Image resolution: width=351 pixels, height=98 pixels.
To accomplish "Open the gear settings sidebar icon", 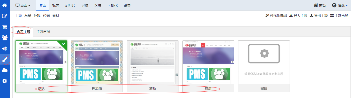I will 5,81.
